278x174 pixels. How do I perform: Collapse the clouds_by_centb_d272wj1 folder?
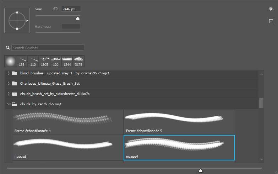pos(9,104)
